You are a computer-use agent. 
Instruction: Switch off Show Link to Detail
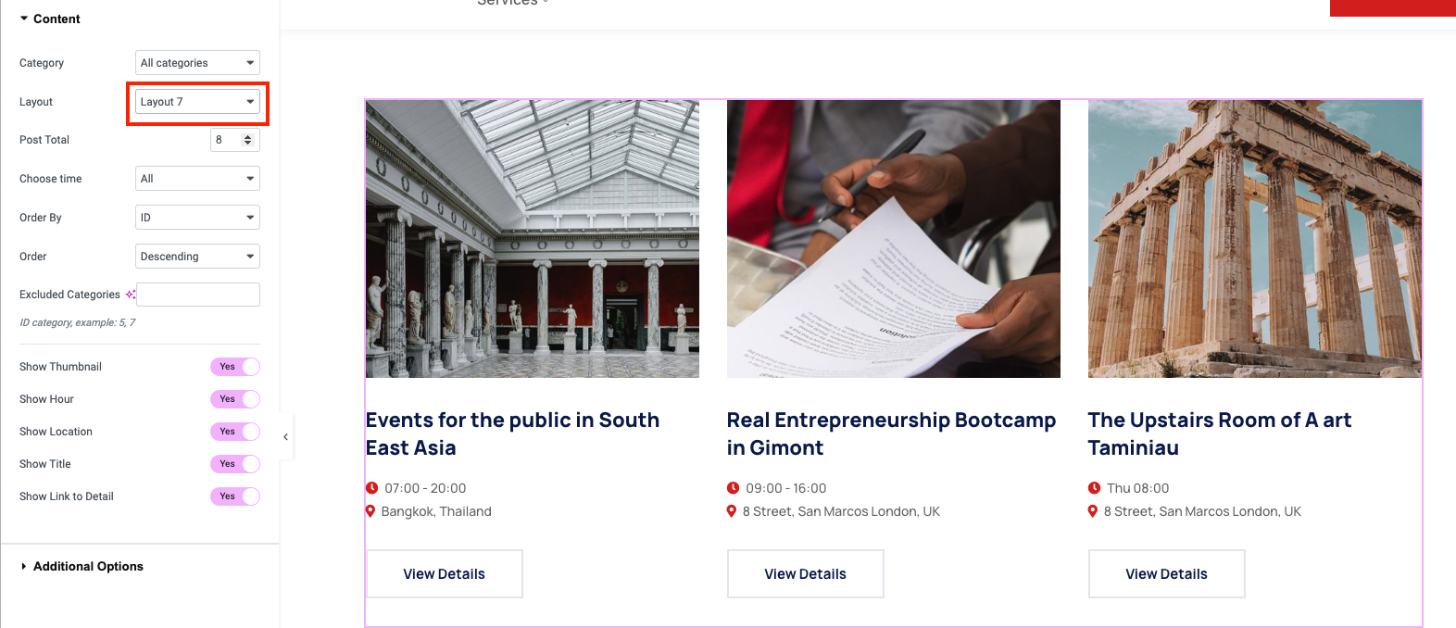click(x=235, y=496)
